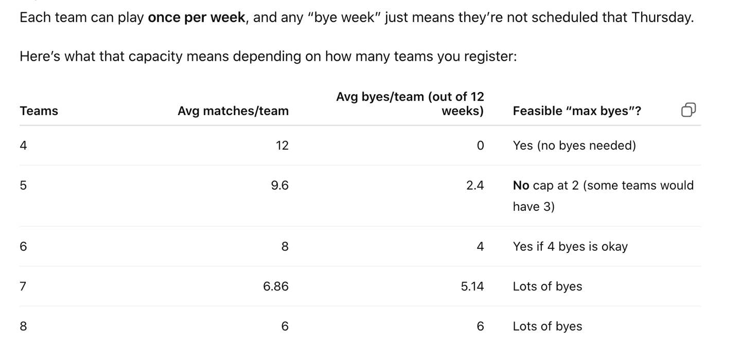Select the Feasible "max byes"? header

[x=577, y=111]
